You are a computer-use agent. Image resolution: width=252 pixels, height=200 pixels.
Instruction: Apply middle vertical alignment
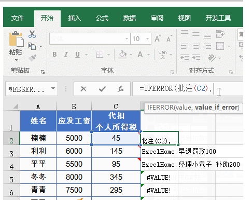coord(196,34)
